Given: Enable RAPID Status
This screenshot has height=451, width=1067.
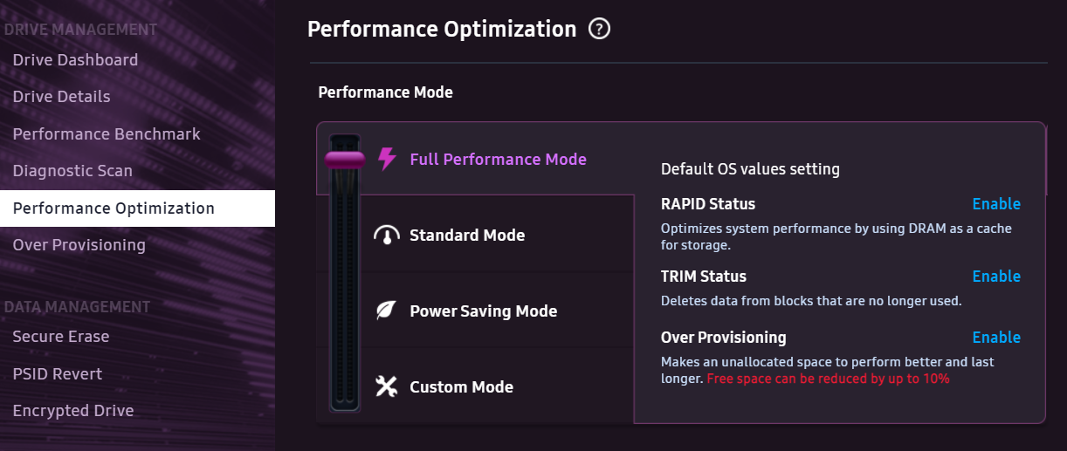Looking at the screenshot, I should pos(996,204).
